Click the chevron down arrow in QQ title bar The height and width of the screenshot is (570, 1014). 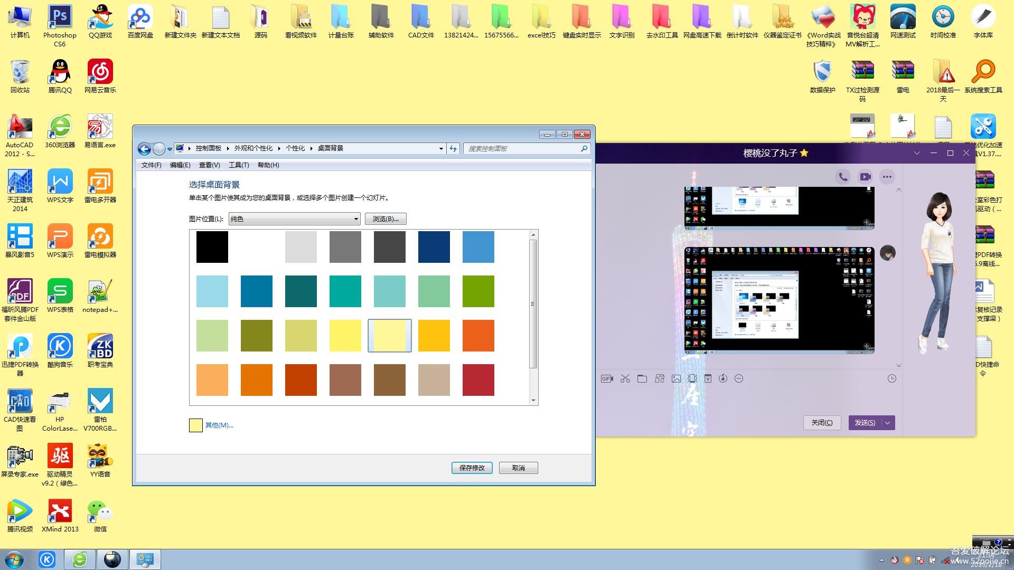pos(917,153)
